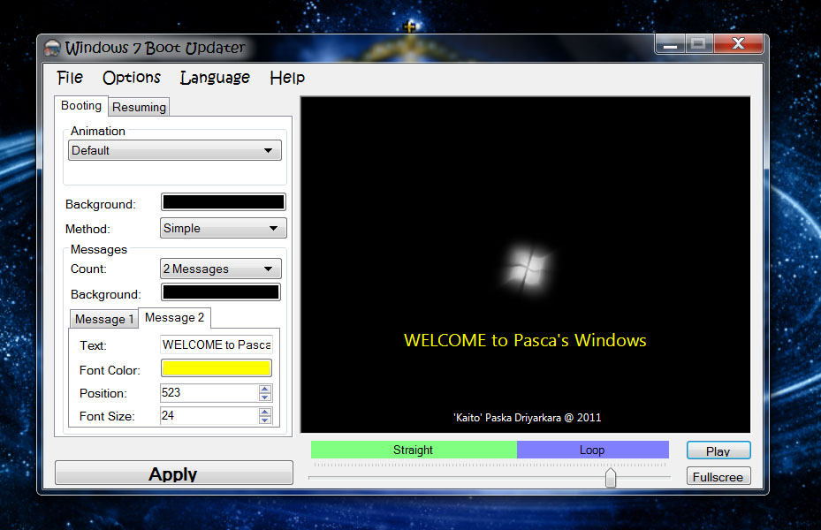Viewport: 821px width, 530px height.
Task: Click the Windows 7 Boot Updater title icon
Action: pyautogui.click(x=52, y=48)
